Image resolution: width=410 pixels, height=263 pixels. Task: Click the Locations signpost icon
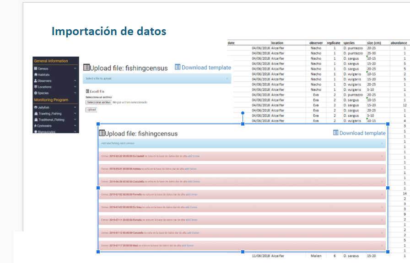point(36,87)
